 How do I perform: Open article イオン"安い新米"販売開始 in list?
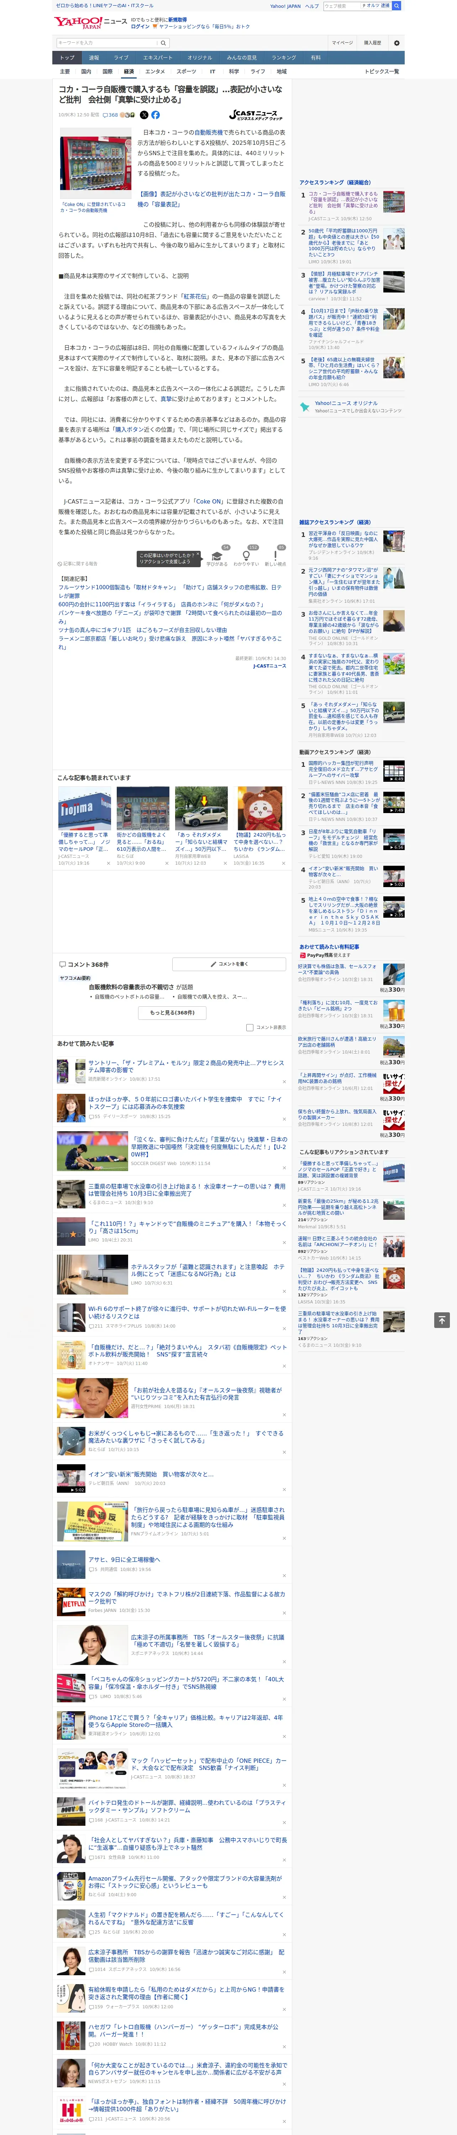(x=151, y=1475)
